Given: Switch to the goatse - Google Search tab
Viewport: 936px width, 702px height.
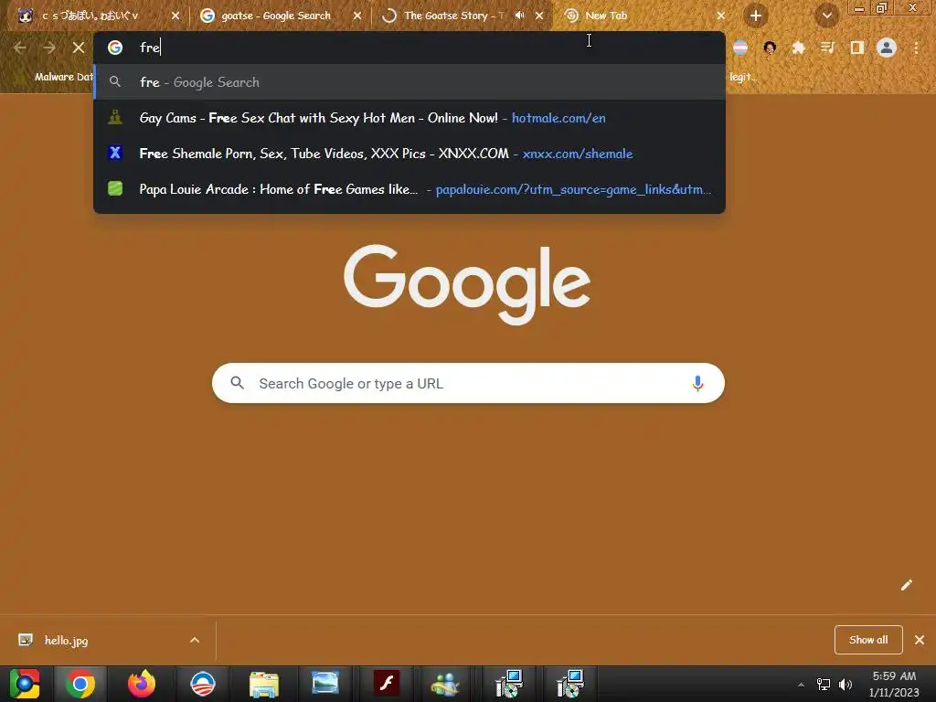Looking at the screenshot, I should tap(276, 16).
